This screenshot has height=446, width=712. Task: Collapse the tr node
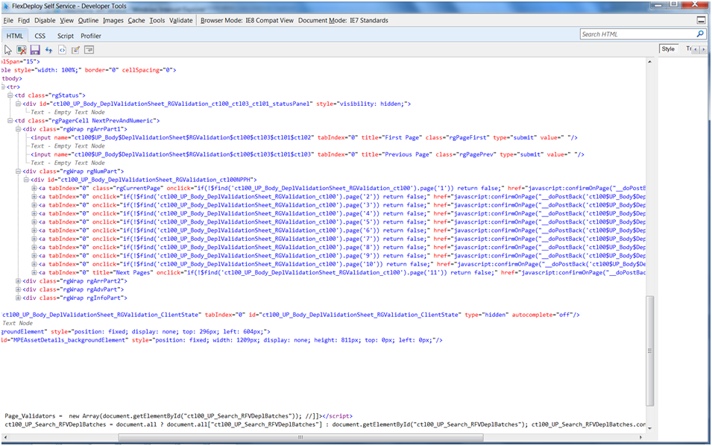(x=4, y=87)
